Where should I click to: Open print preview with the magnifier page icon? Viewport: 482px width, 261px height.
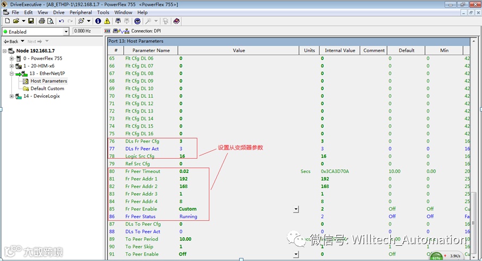[x=51, y=21]
